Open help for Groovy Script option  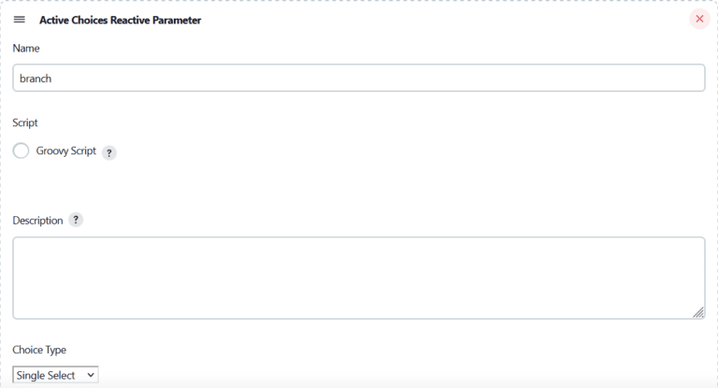109,152
